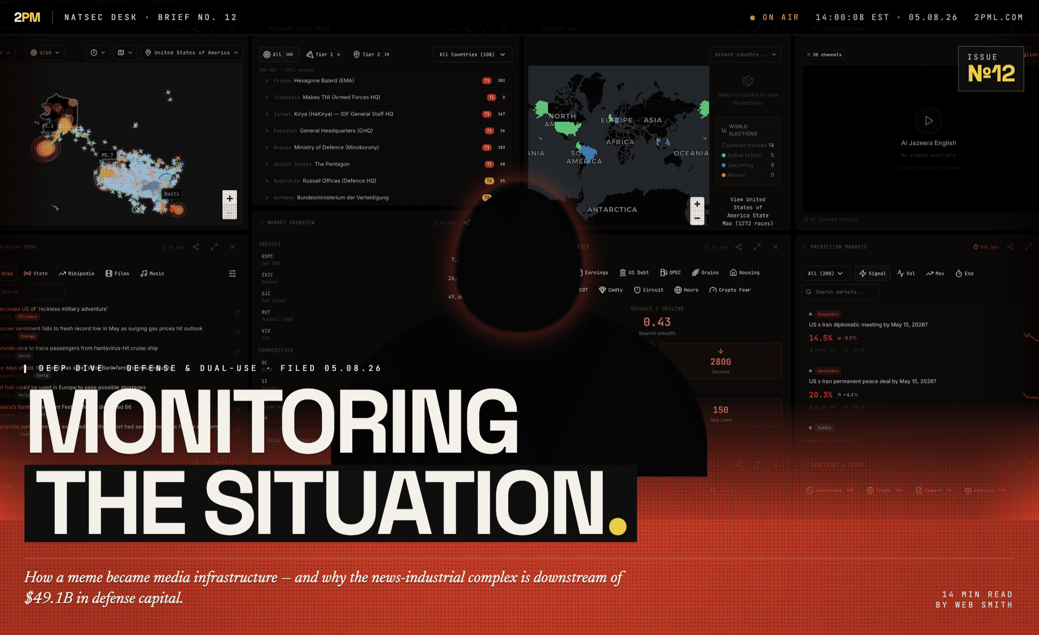Sort prediction markets by Vol
The height and width of the screenshot is (635, 1039).
(x=906, y=273)
